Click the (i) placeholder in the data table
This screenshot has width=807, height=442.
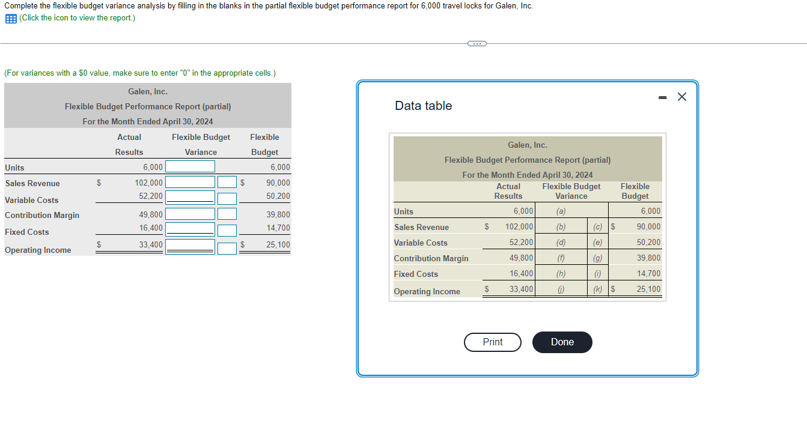pos(598,274)
